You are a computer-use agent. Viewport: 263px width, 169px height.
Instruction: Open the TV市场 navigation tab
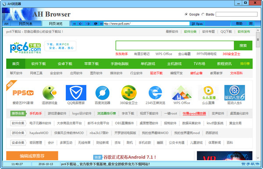[199, 63]
